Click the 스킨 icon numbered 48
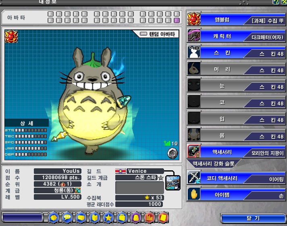 (x=194, y=52)
